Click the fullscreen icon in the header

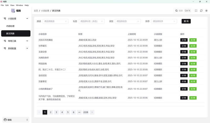[x=196, y=11]
